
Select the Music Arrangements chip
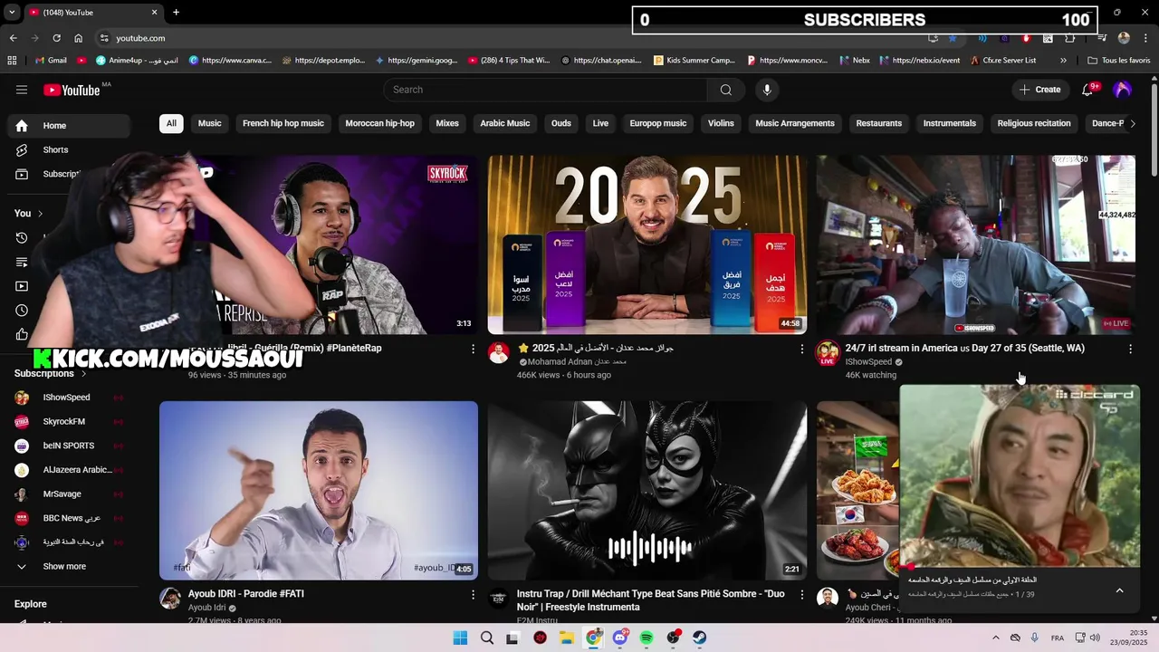795,123
